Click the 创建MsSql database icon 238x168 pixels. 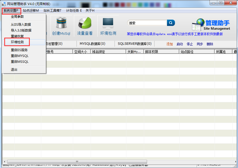(61, 26)
